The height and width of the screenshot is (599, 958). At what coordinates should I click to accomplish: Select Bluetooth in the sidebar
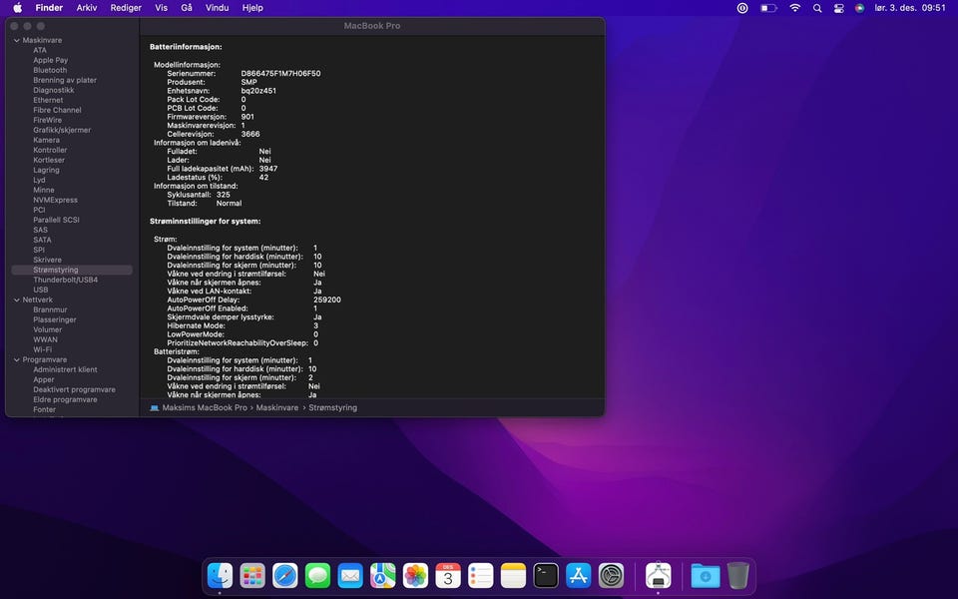[x=50, y=70]
